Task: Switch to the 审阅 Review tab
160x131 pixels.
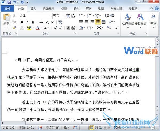Action: coord(89,9)
